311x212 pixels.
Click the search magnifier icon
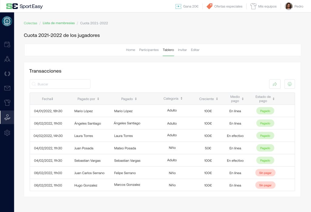(x=34, y=84)
